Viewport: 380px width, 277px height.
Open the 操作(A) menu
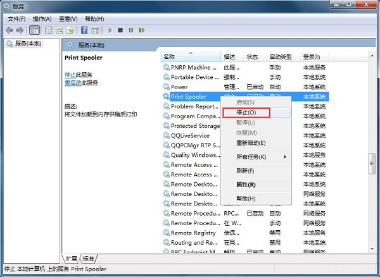point(42,19)
